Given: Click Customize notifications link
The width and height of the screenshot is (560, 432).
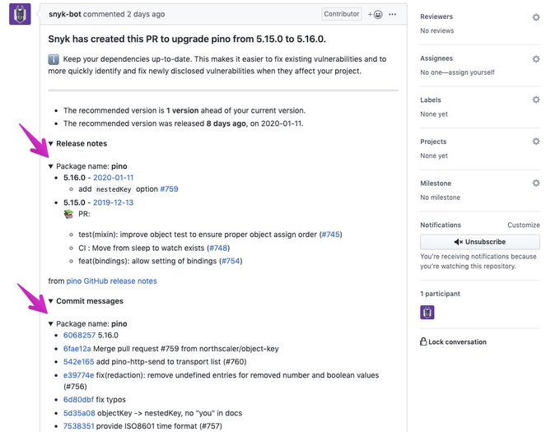Looking at the screenshot, I should (523, 225).
